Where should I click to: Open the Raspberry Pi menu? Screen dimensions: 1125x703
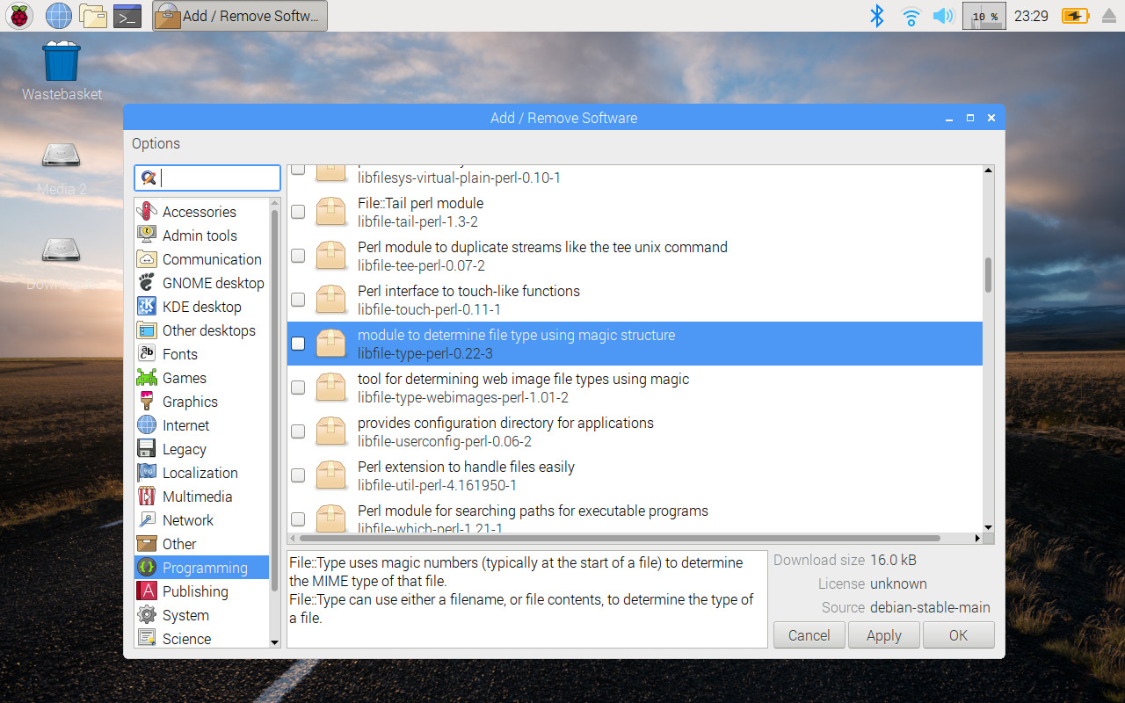click(x=18, y=16)
